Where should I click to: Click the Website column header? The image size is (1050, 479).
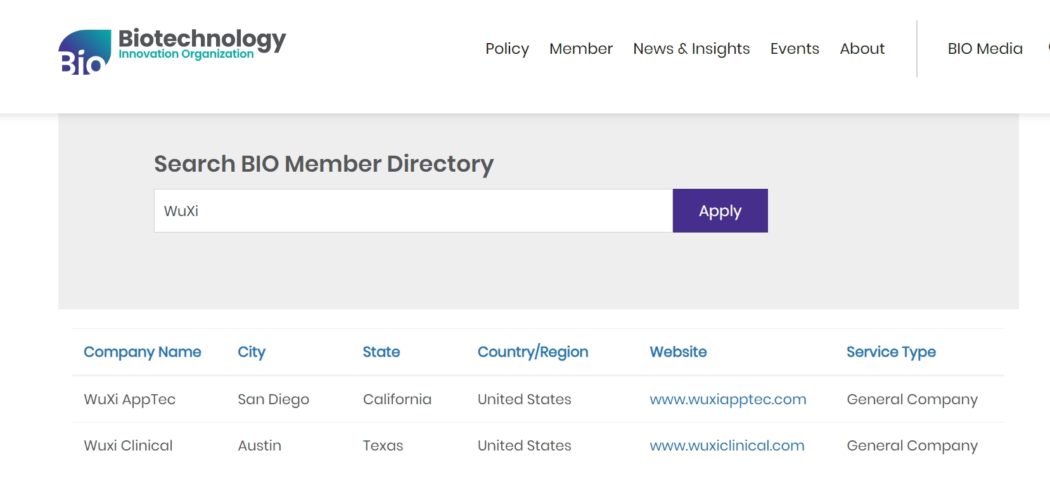[678, 352]
